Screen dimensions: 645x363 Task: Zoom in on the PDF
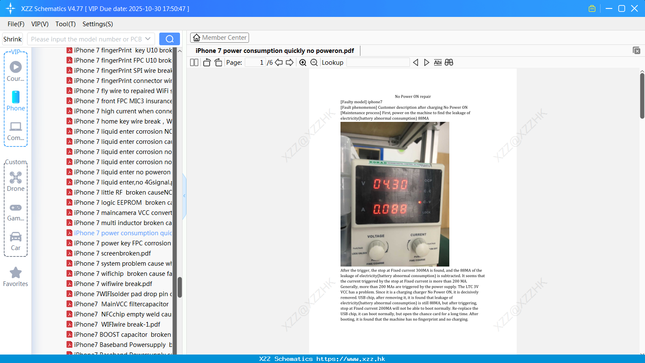pos(303,63)
